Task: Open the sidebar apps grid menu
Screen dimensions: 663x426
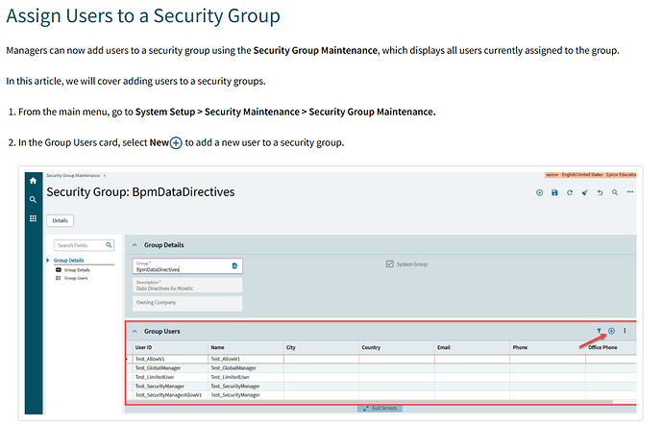Action: pos(33,218)
